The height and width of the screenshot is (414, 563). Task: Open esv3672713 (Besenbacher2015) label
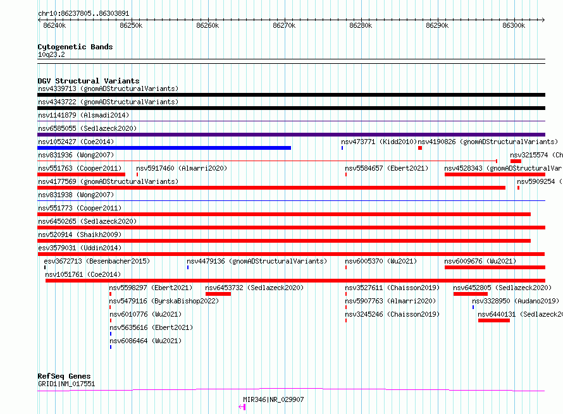(x=97, y=261)
